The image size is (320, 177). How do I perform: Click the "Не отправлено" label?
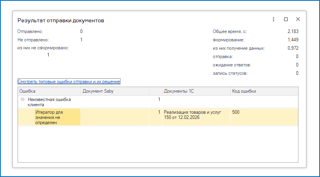(x=33, y=40)
